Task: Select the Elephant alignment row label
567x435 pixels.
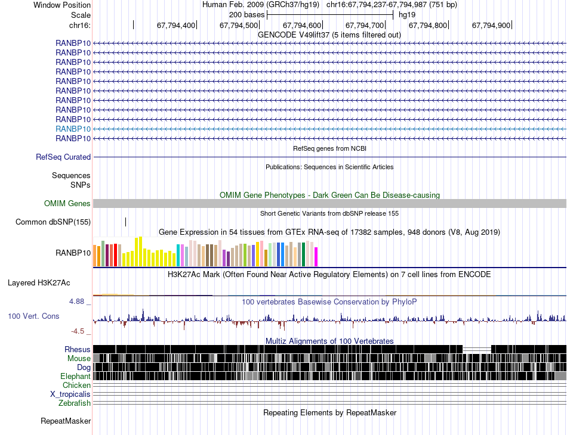Action: 75,377
